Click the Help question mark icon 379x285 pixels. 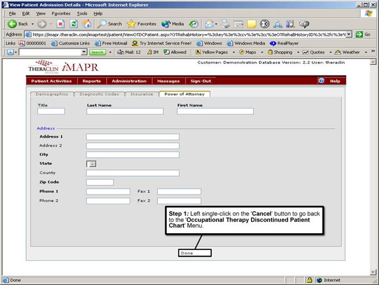pyautogui.click(x=321, y=81)
